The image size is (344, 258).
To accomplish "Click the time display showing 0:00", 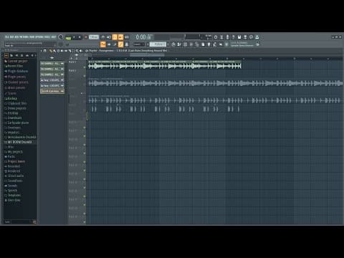I will 143,37.
